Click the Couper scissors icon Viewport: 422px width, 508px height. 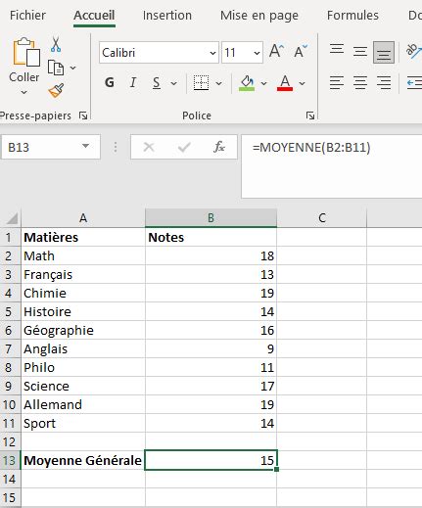click(56, 45)
